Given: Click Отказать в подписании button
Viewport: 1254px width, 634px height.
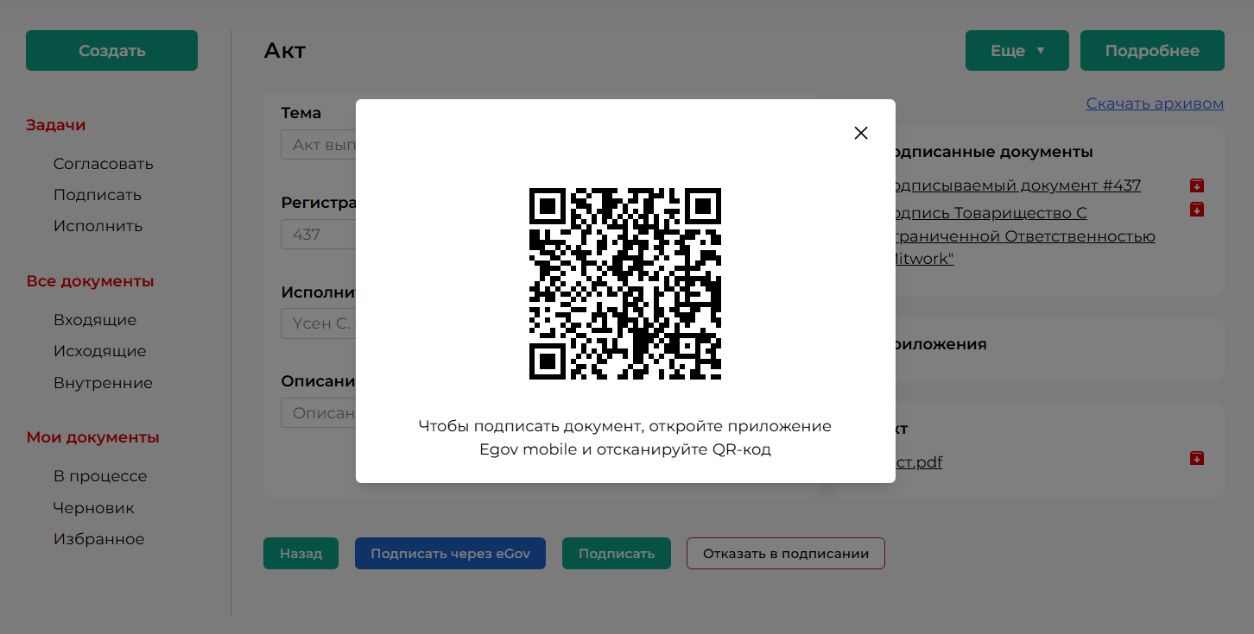Looking at the screenshot, I should [x=785, y=554].
